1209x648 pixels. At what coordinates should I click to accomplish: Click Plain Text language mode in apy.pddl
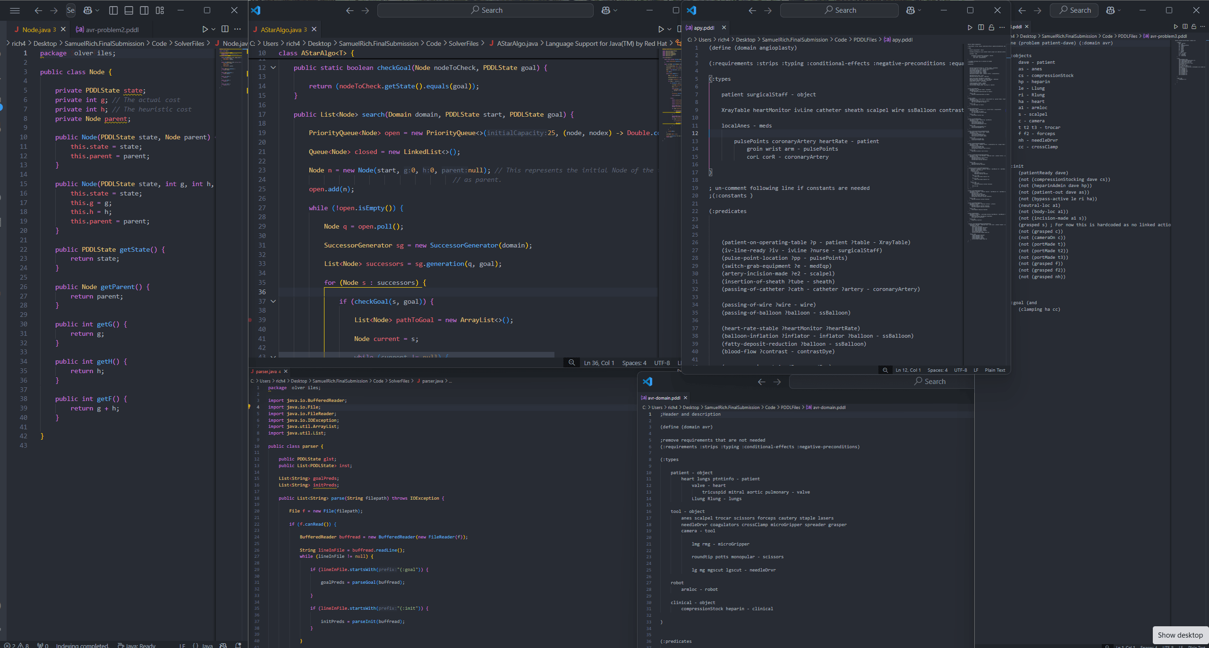[995, 370]
